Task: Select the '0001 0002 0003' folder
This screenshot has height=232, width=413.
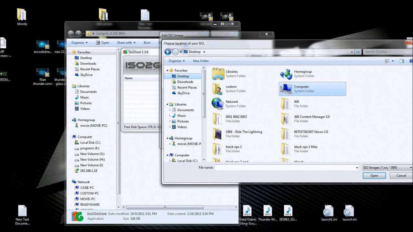Action: (x=229, y=119)
